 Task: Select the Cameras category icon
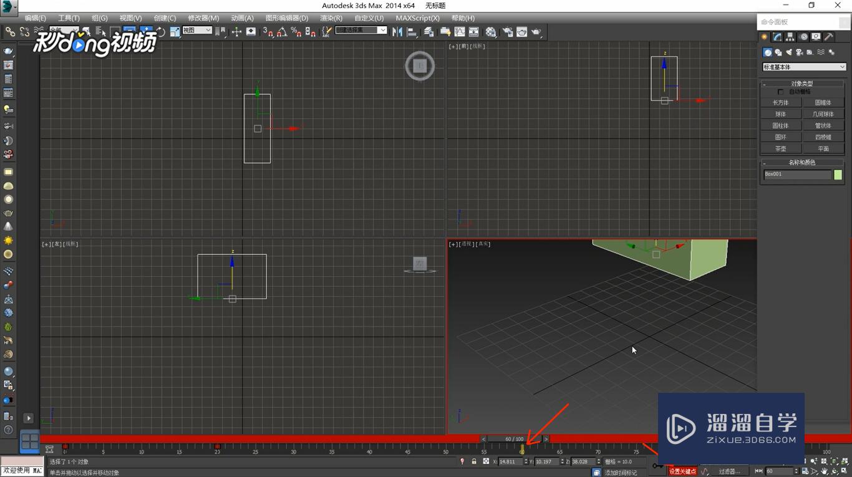pyautogui.click(x=800, y=52)
